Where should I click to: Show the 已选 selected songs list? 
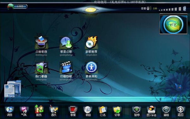(103, 111)
